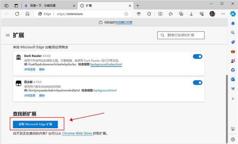Open a new tab with plus button

(138, 6)
